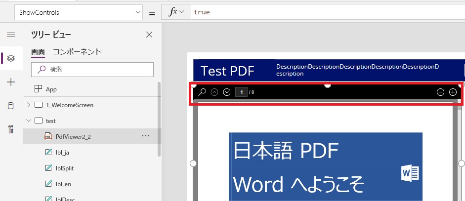Click the label icon beside lblSplit

(x=48, y=168)
